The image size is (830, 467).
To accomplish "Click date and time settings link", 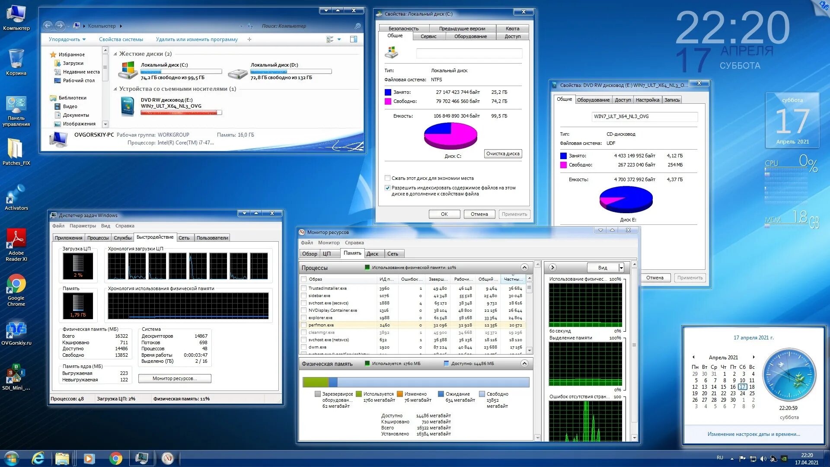I will [753, 434].
